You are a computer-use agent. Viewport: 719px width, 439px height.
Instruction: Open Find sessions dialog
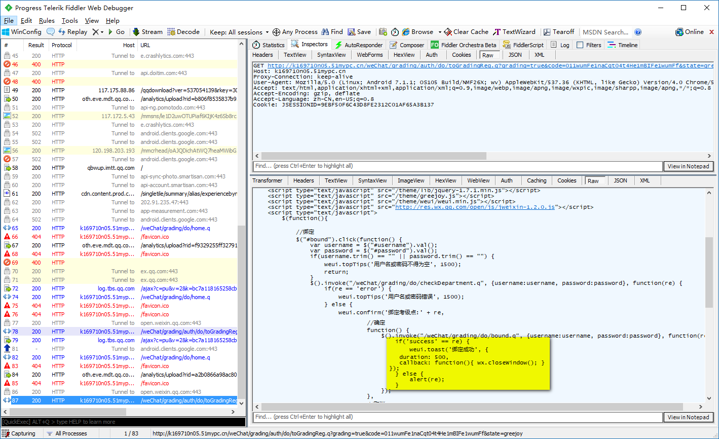[332, 32]
